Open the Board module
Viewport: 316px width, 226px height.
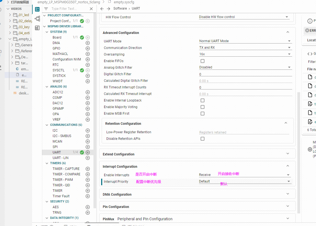(57, 37)
